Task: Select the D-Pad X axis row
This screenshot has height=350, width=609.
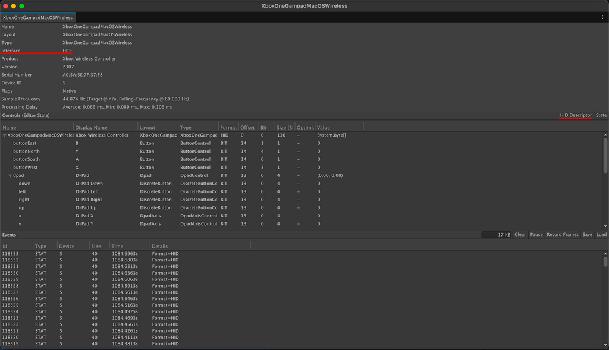Action: click(x=302, y=216)
